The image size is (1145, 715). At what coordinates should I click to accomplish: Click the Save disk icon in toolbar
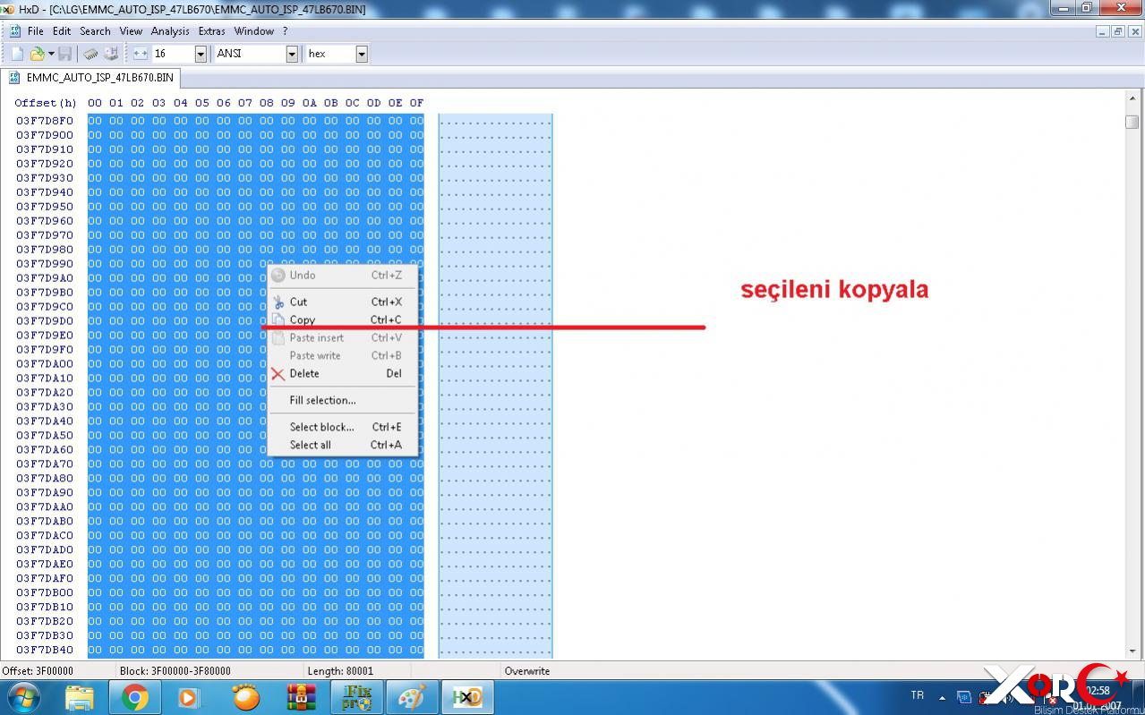65,54
